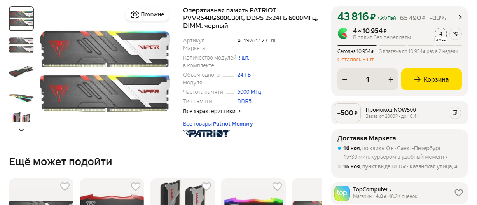Expand price details chevron
Image resolution: width=477 pixels, height=205 pixels.
pos(460,17)
